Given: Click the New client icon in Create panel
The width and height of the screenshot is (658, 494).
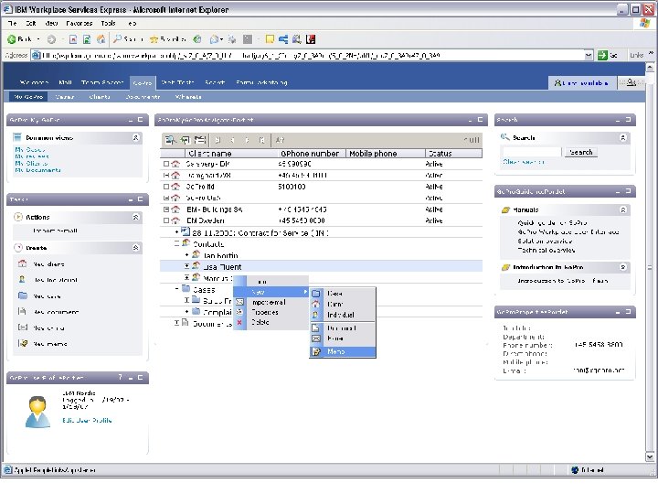Looking at the screenshot, I should point(22,263).
